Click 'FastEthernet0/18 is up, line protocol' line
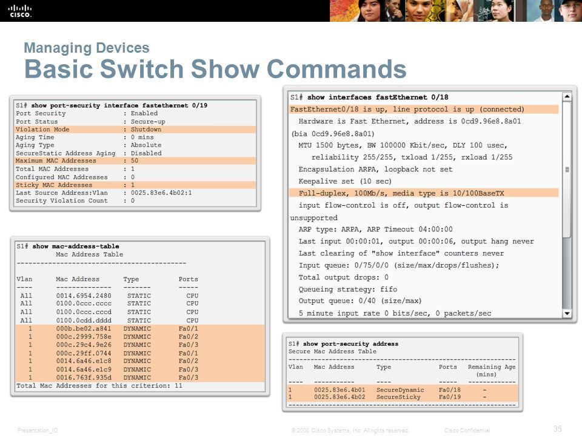The width and height of the screenshot is (582, 436). click(x=424, y=110)
